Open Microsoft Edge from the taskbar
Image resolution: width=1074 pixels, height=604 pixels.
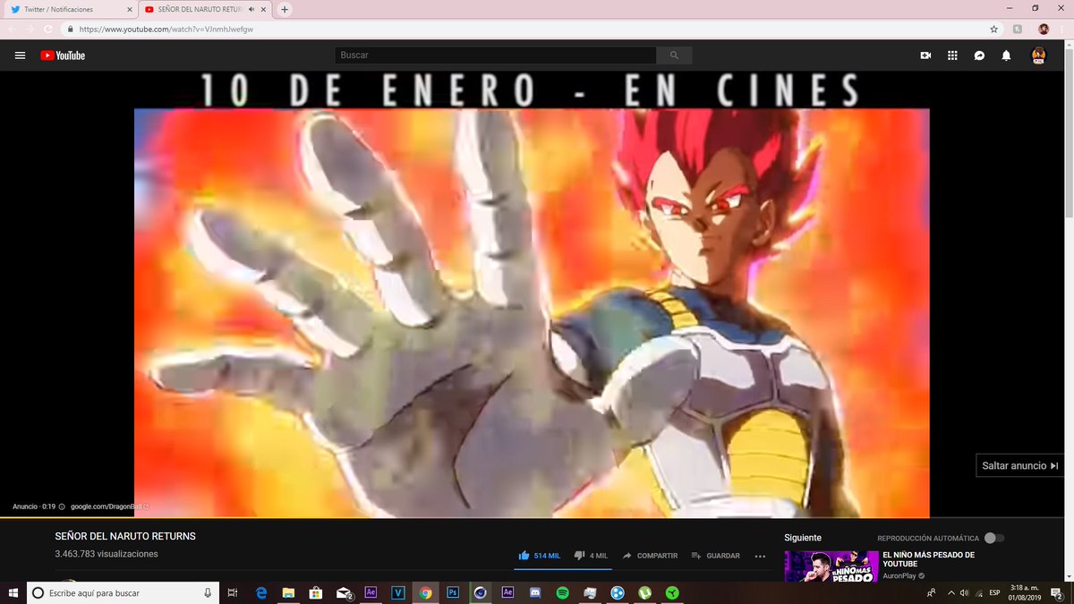[x=261, y=592]
